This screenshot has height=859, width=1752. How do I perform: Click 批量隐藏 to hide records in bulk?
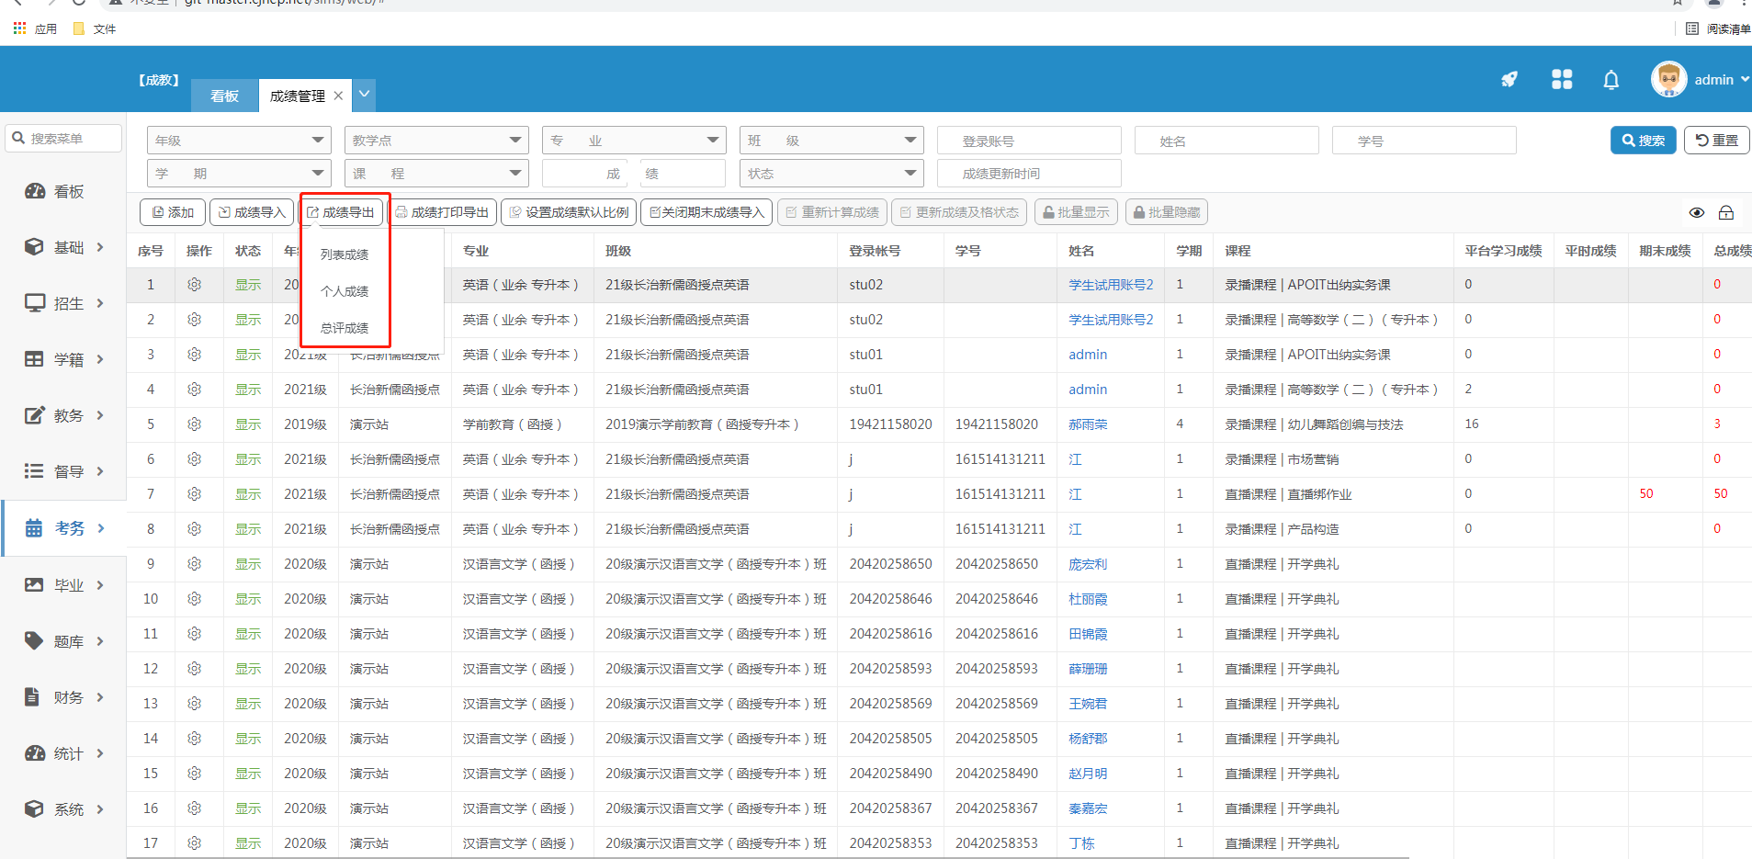click(1166, 212)
